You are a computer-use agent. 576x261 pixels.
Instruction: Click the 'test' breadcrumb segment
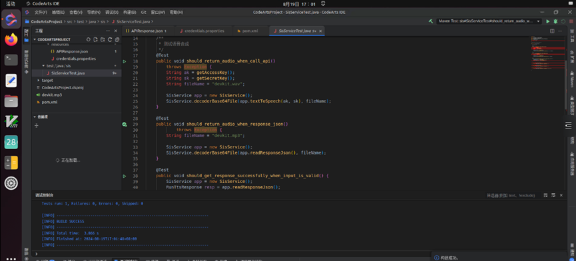(x=80, y=22)
